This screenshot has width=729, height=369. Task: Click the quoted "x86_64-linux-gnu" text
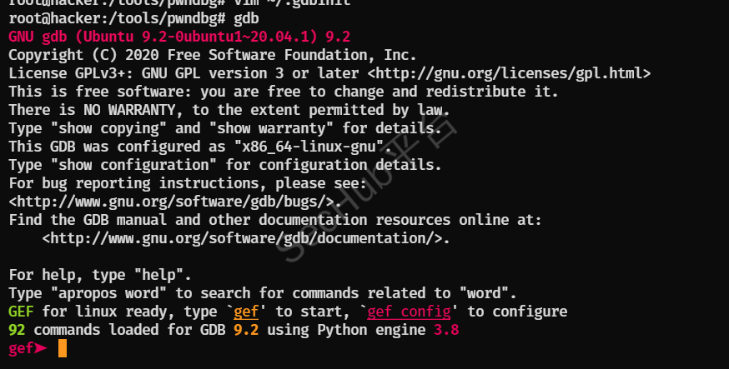pyautogui.click(x=309, y=147)
